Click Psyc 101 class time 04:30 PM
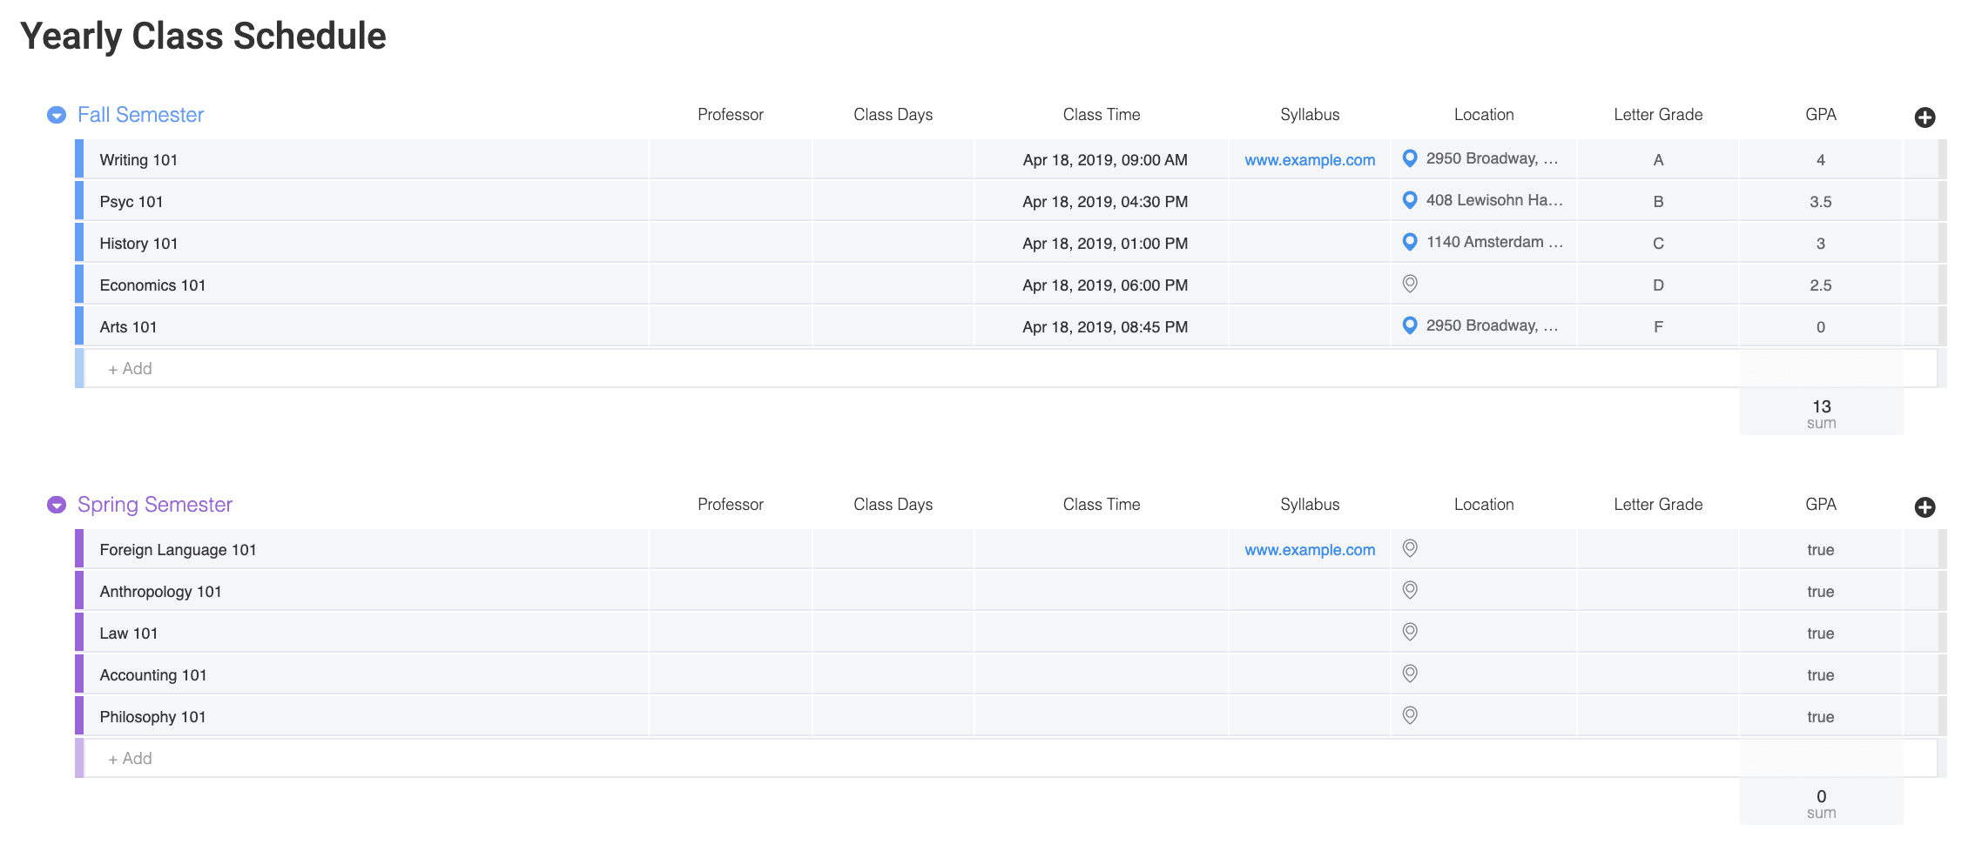 click(1105, 202)
